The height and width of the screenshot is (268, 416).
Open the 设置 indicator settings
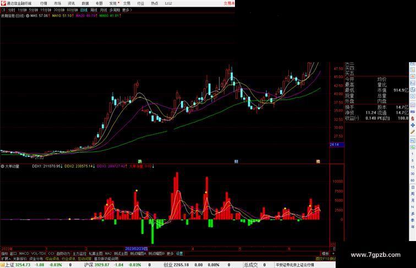click(179, 254)
